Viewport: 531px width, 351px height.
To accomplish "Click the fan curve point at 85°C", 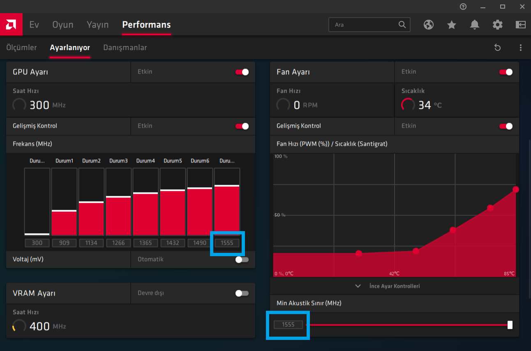I will coord(516,189).
